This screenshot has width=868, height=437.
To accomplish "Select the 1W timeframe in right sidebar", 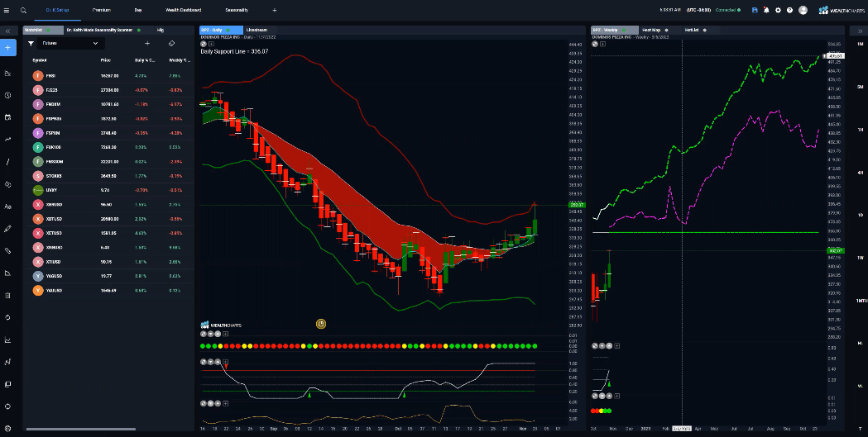I will (x=860, y=258).
